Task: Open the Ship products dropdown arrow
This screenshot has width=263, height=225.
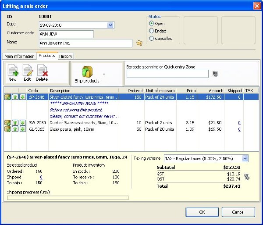Action: tap(104, 74)
